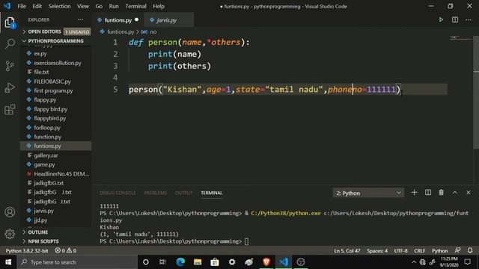Switch to Debug Console panel tab
Screen dimensions: 479x269
coord(118,193)
